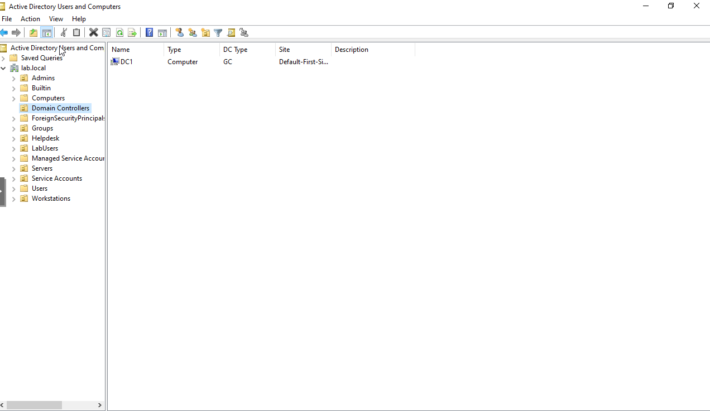Select the Computers tree item
Image resolution: width=710 pixels, height=411 pixels.
click(x=48, y=98)
